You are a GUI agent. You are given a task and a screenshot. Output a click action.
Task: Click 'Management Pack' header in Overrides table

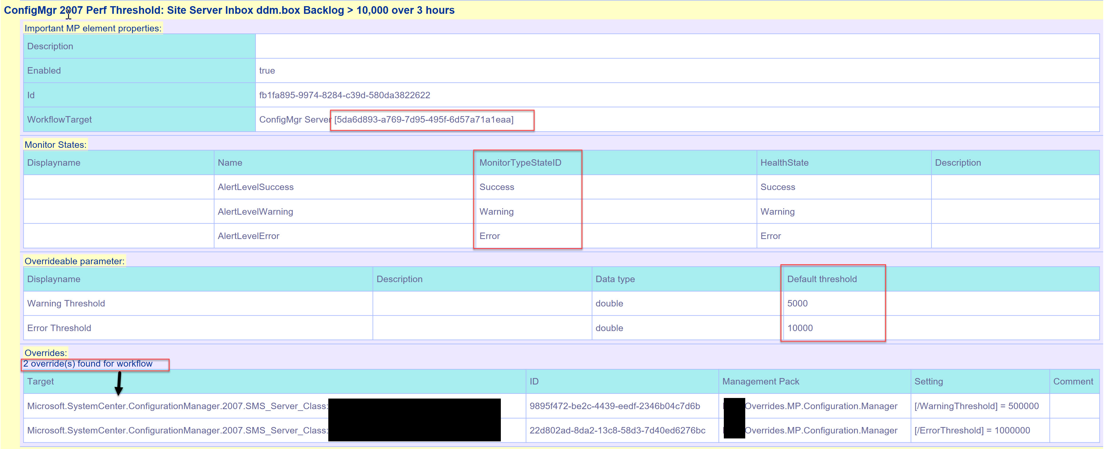tap(760, 381)
